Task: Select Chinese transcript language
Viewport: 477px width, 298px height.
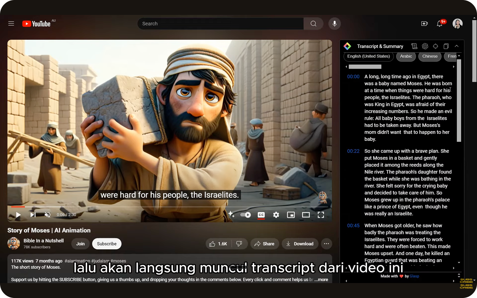Action: (x=430, y=56)
